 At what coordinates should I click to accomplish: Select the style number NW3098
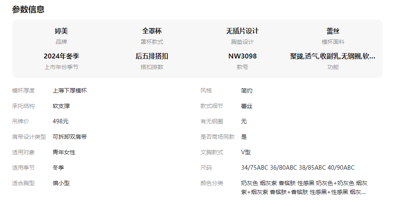242,56
